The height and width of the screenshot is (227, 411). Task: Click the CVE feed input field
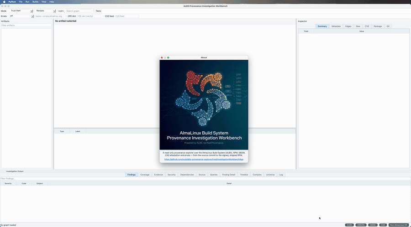(x=127, y=16)
